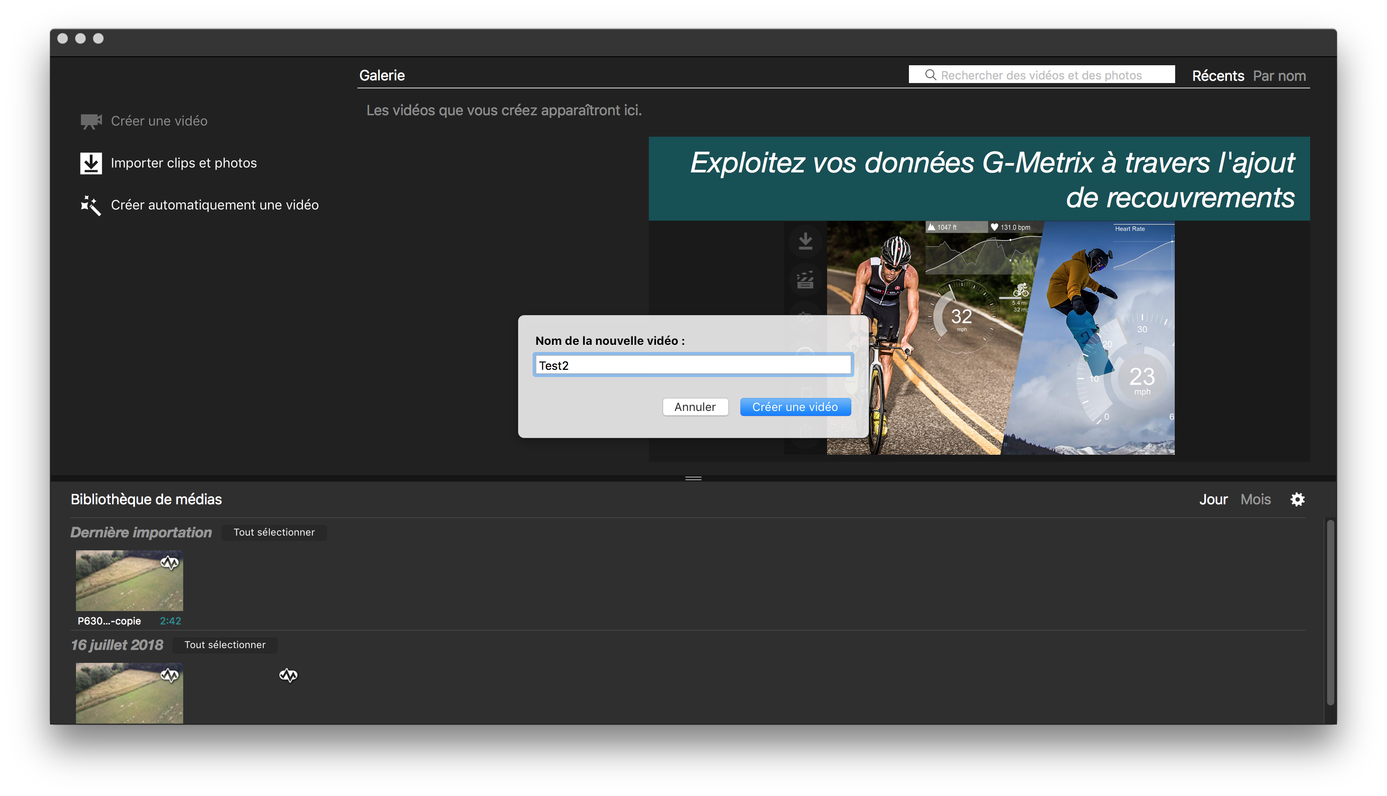The width and height of the screenshot is (1387, 796).
Task: Click the cyclist image in promo banner
Action: click(x=929, y=338)
